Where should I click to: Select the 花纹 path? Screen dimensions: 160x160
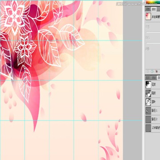pyautogui.click(x=153, y=85)
